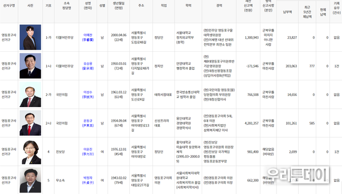
Task: Click photo of candidate number 1-나
Action: (x=30, y=66)
